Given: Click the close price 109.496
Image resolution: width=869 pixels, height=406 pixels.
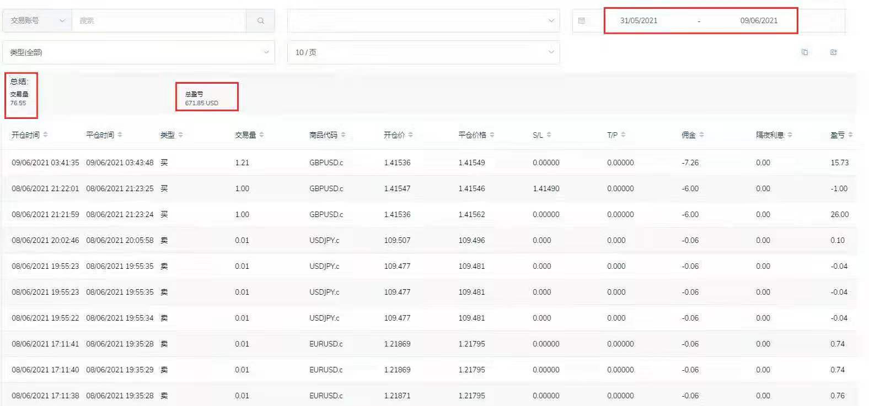Looking at the screenshot, I should click(x=472, y=241).
